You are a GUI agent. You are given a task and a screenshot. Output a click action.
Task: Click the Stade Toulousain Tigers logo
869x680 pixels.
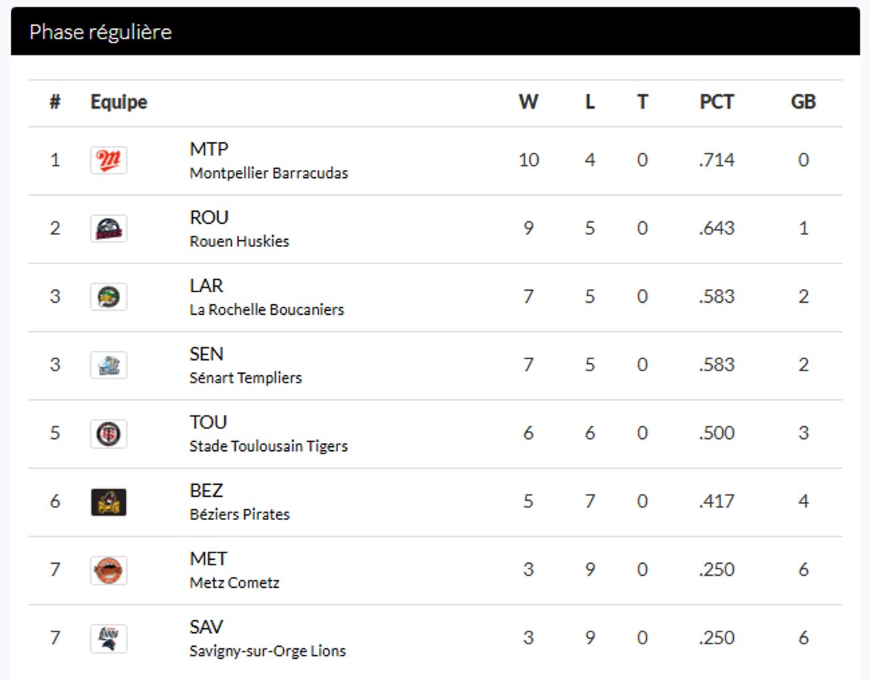tap(108, 434)
